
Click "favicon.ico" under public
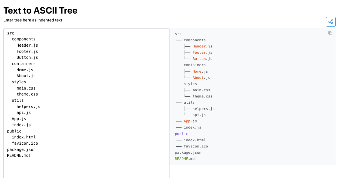click(x=196, y=146)
